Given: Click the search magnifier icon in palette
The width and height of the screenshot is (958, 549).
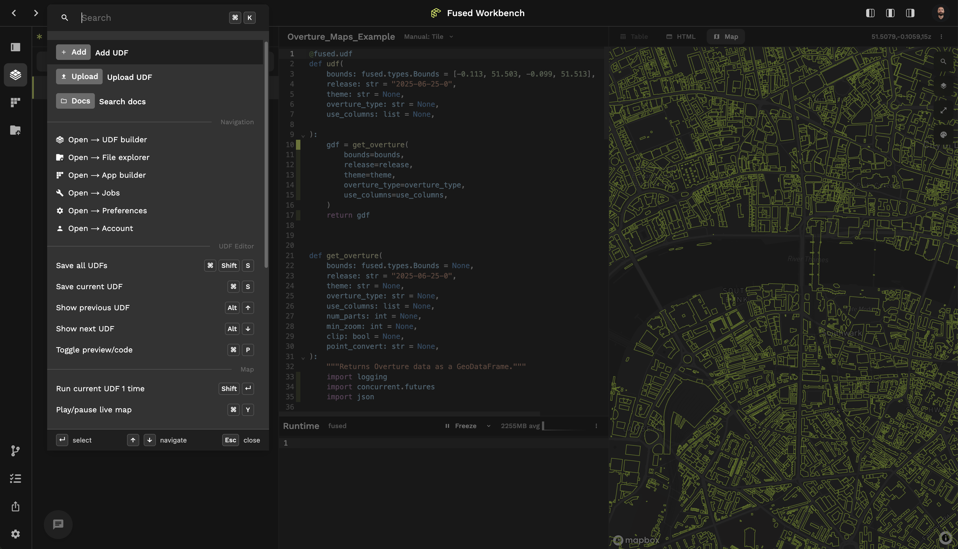Looking at the screenshot, I should click(x=65, y=18).
